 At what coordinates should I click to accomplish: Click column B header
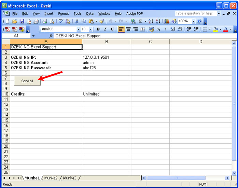pos(107,42)
